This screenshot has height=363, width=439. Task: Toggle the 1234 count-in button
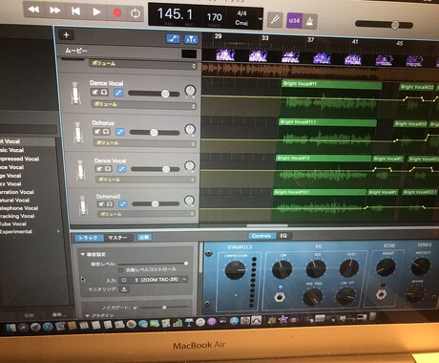tap(294, 21)
